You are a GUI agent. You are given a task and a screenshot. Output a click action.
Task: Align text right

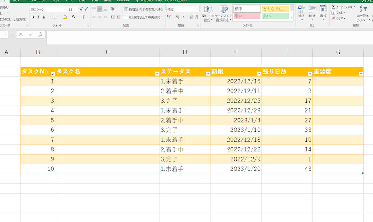pos(105,17)
